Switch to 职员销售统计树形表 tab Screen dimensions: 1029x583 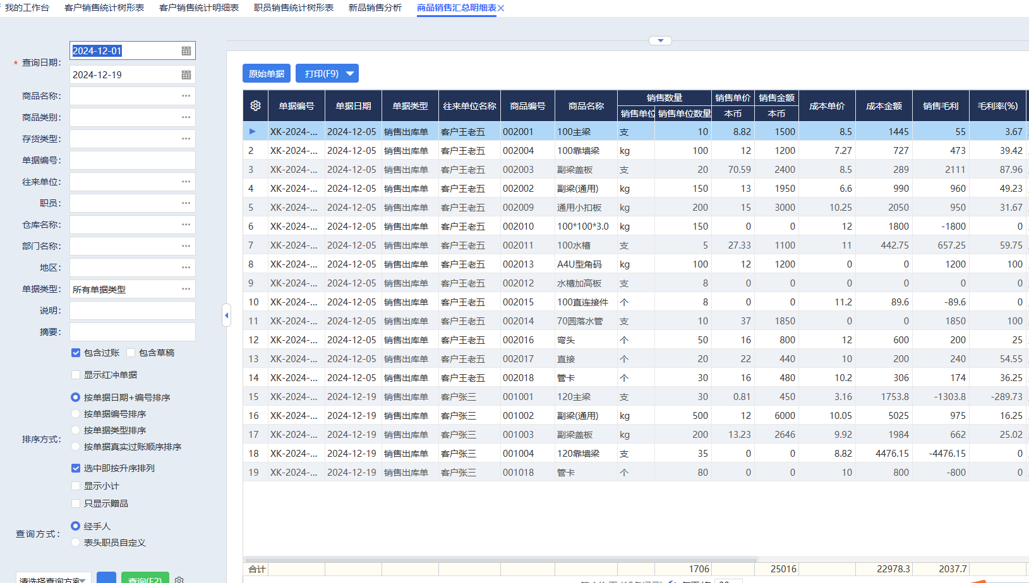[294, 8]
